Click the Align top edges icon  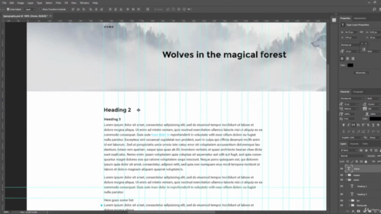click(x=73, y=10)
